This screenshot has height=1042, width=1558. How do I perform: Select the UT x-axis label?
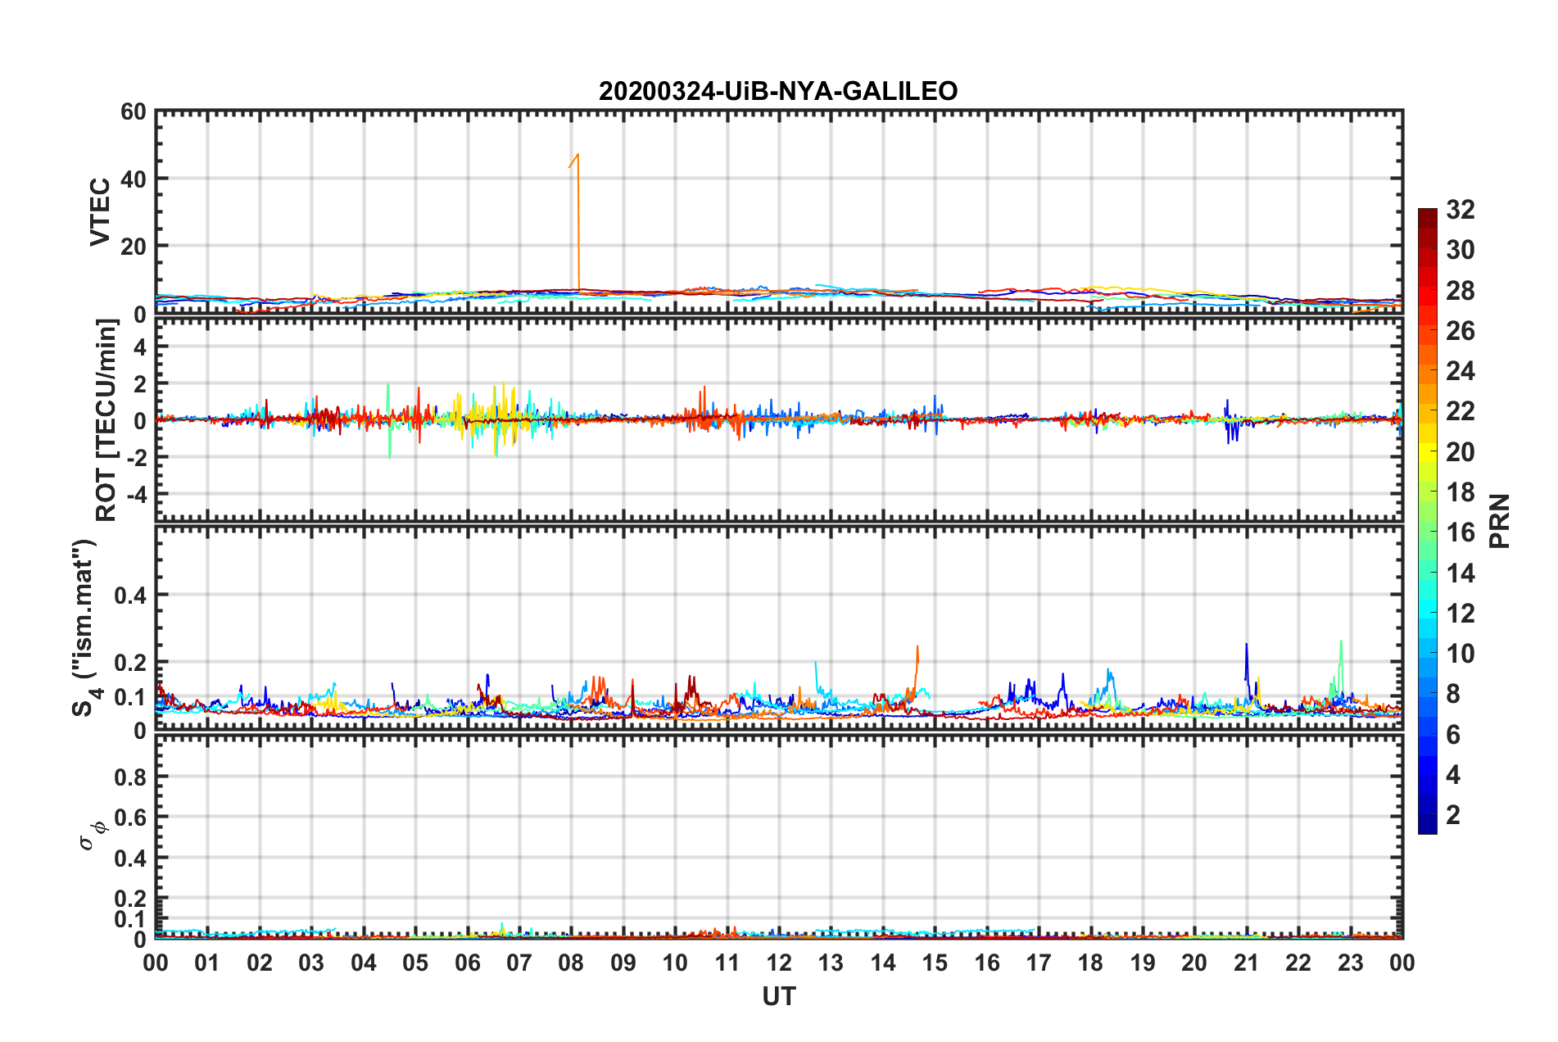779,996
